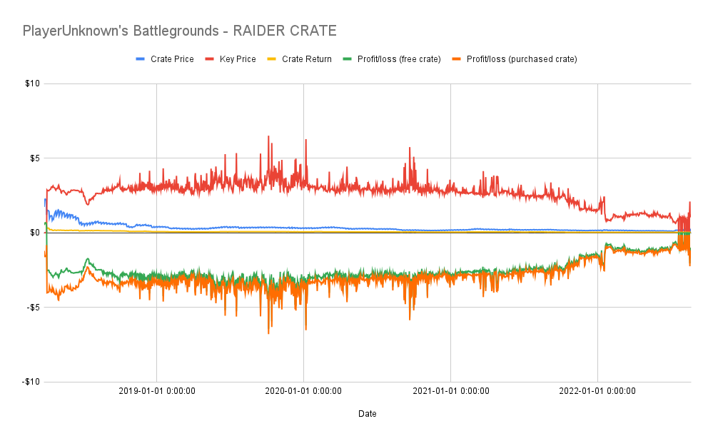The image size is (713, 441).
Task: Click the green Profit/loss (free crate) swatch
Action: pos(348,59)
